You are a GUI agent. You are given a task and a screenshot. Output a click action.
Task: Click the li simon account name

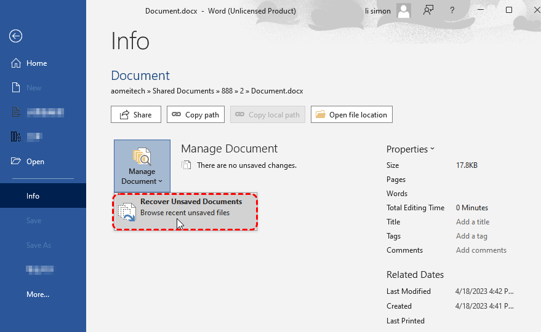[x=378, y=11]
